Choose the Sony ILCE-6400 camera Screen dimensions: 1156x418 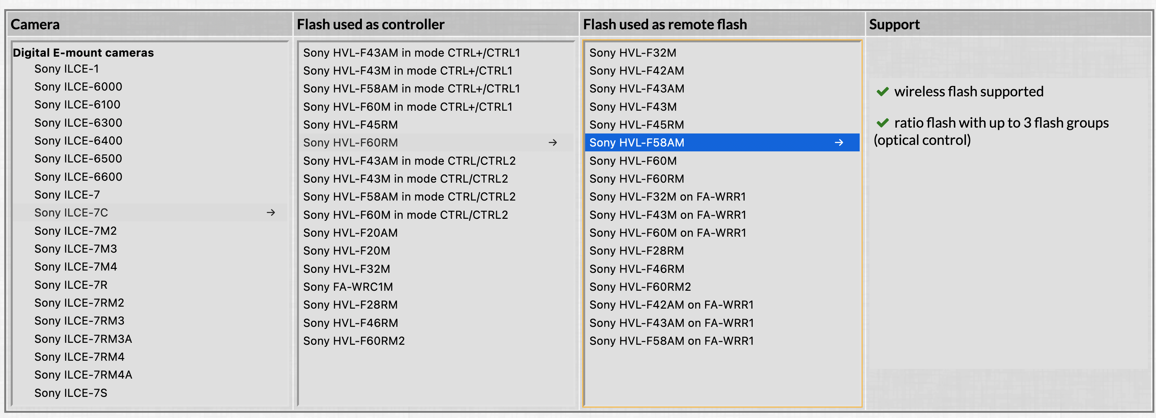tap(78, 141)
